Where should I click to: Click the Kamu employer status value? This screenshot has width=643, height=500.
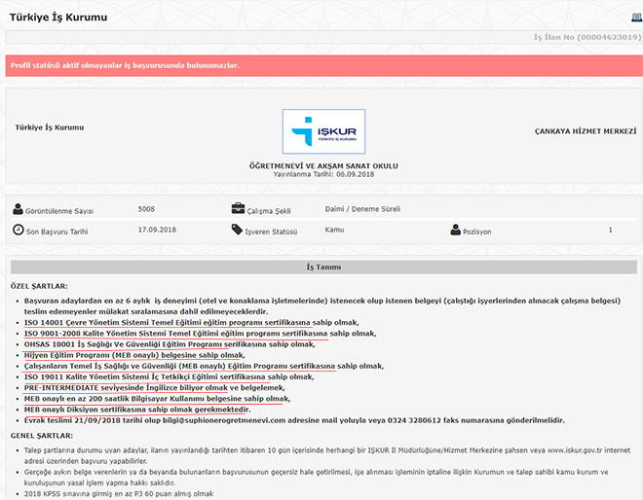point(334,230)
